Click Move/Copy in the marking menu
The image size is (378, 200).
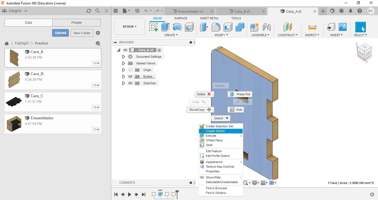(200, 110)
